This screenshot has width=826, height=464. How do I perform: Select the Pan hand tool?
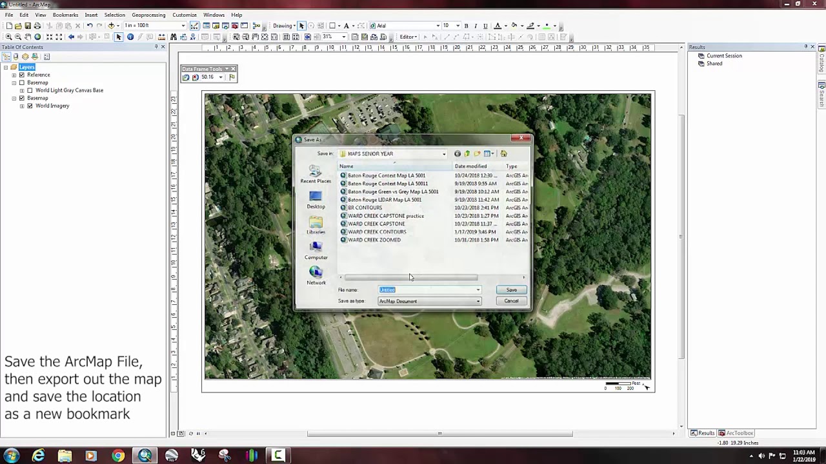click(x=28, y=37)
